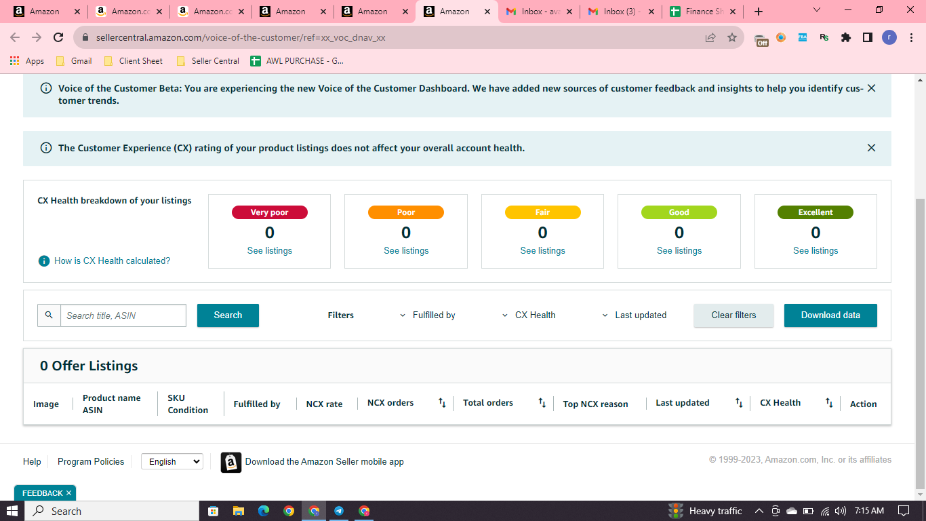This screenshot has height=521, width=926.
Task: Click the browser forward arrow
Action: (x=37, y=38)
